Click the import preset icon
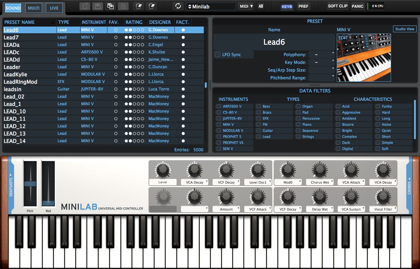Screen dimensions: 420x269 [x=138, y=6]
